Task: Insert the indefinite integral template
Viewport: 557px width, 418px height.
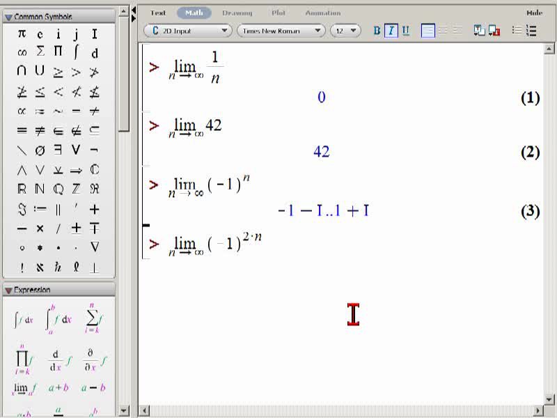Action: coord(24,320)
